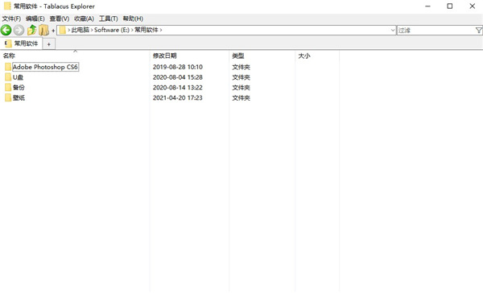Click 文件夹 type in 壁纸 row
Viewport: 483px width, 293px height.
pyautogui.click(x=241, y=98)
